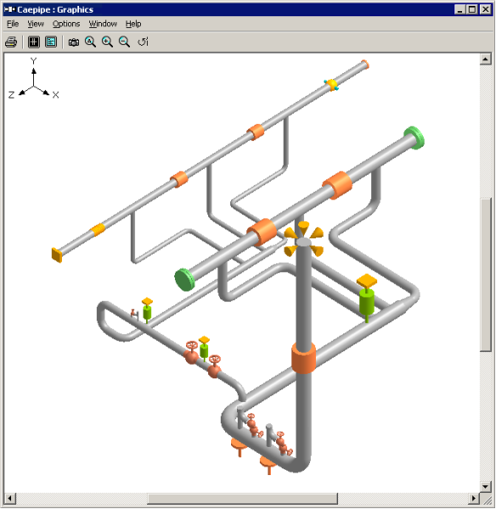Open the File menu
Image resolution: width=496 pixels, height=509 pixels.
[13, 24]
